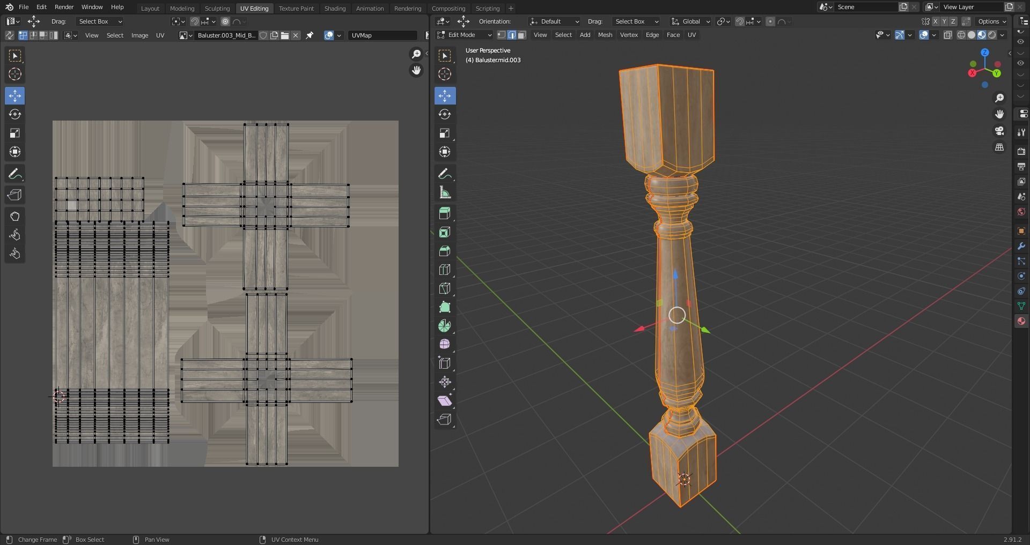1030x545 pixels.
Task: Open the Orientation Default dropdown
Action: (x=554, y=21)
